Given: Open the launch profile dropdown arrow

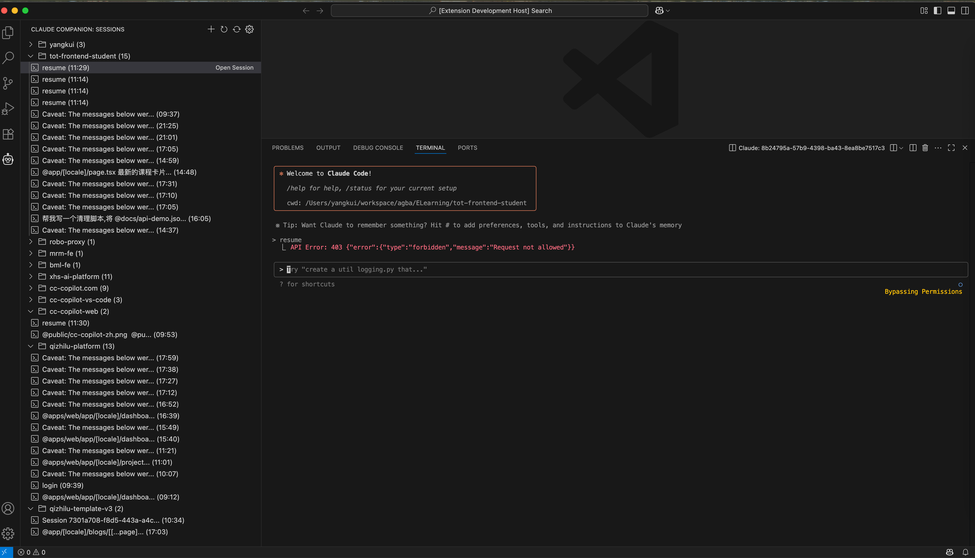Looking at the screenshot, I should [901, 148].
